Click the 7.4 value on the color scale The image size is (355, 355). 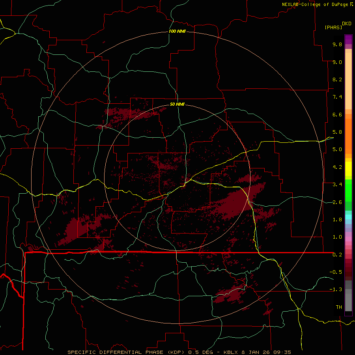pos(337,97)
